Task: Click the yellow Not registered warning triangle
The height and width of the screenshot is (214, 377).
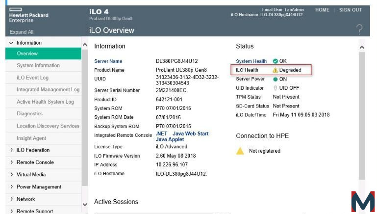Action: [x=240, y=151]
